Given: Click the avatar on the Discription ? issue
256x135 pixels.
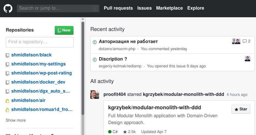Looking at the screenshot, I should tap(247, 59).
